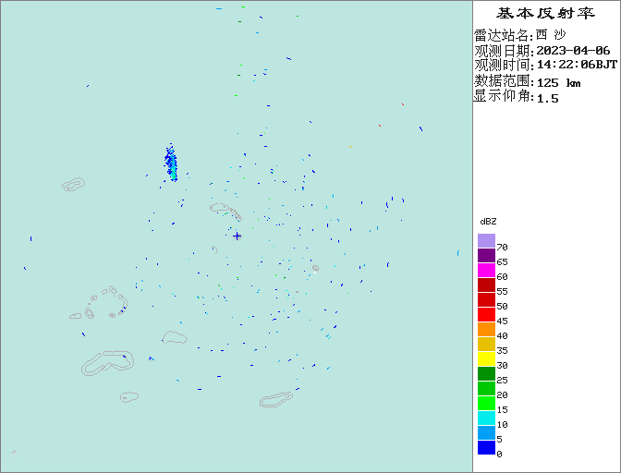Click the 15 dBZ bright green legend swatch
The image size is (621, 473).
tap(486, 403)
